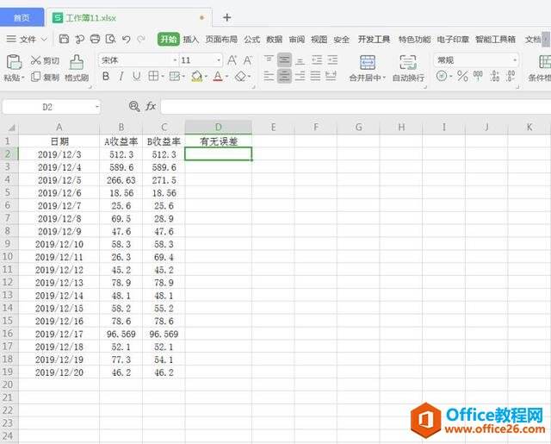Select cell D2 under 有无误差

219,154
